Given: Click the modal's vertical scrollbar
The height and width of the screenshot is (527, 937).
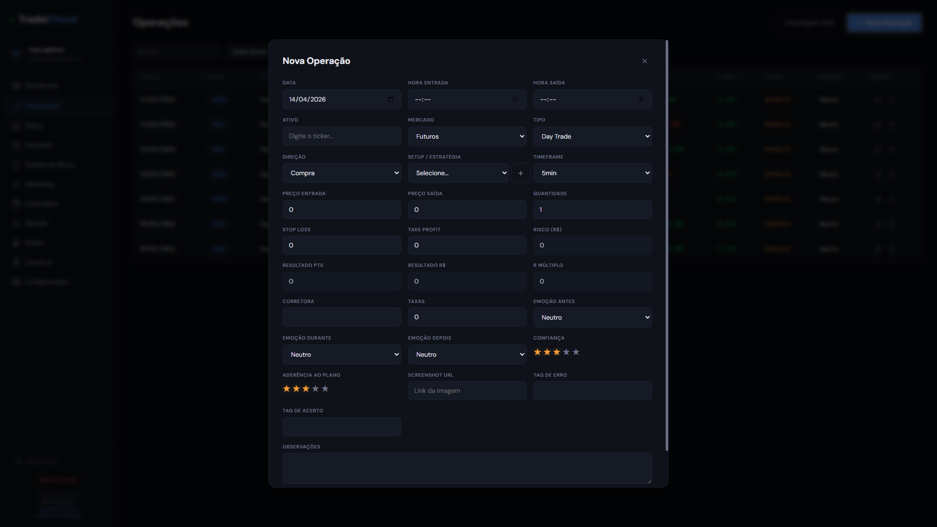Looking at the screenshot, I should point(667,244).
